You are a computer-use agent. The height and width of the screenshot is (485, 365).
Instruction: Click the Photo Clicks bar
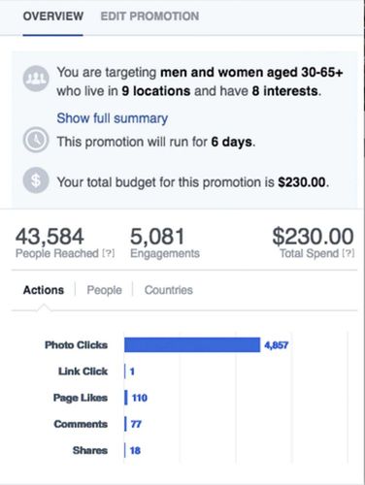(x=192, y=344)
